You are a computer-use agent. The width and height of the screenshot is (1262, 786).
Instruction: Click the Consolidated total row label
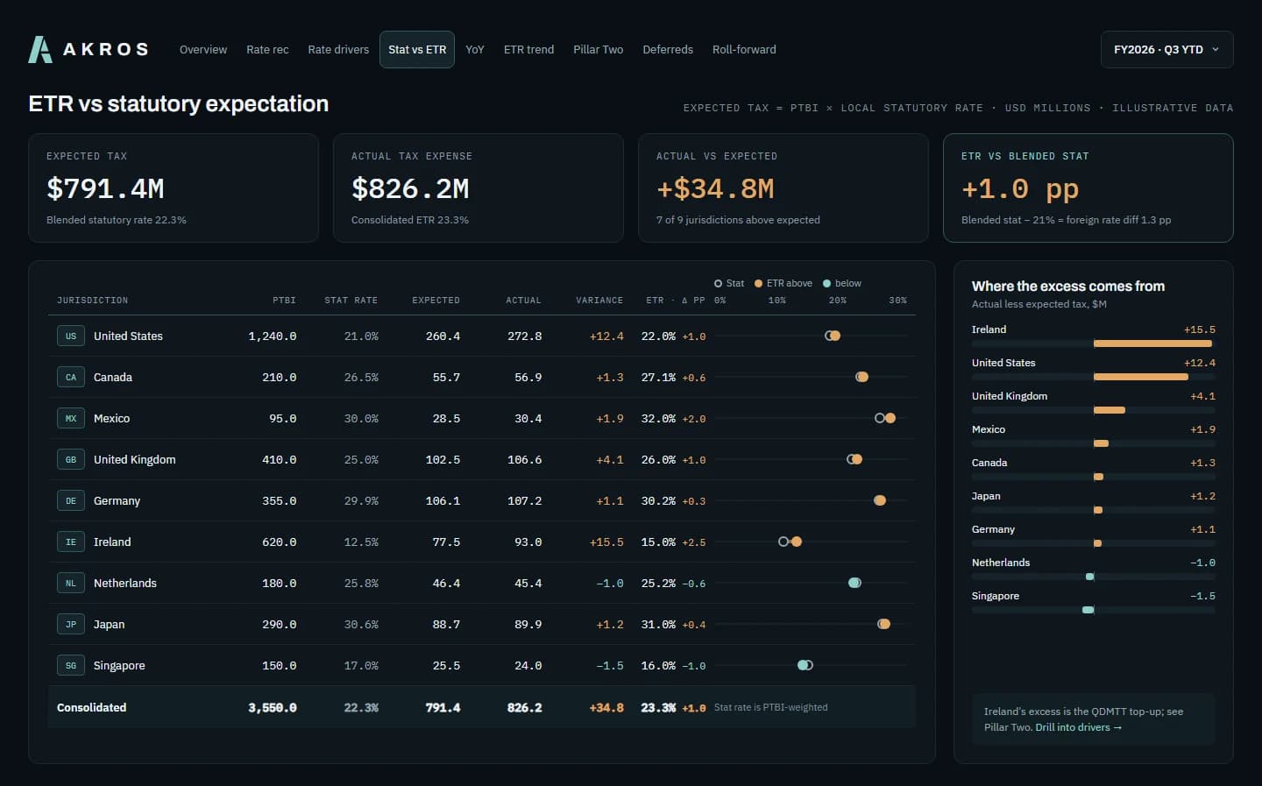pyautogui.click(x=91, y=707)
